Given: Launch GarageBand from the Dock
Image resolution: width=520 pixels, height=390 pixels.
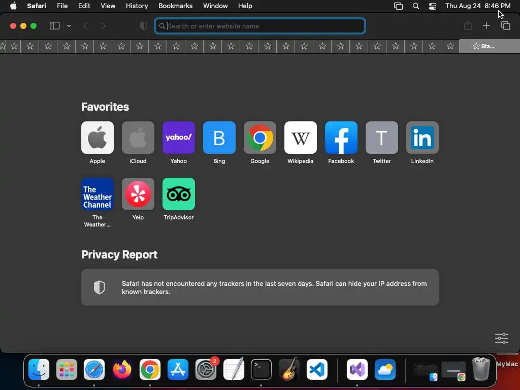Looking at the screenshot, I should 289,369.
